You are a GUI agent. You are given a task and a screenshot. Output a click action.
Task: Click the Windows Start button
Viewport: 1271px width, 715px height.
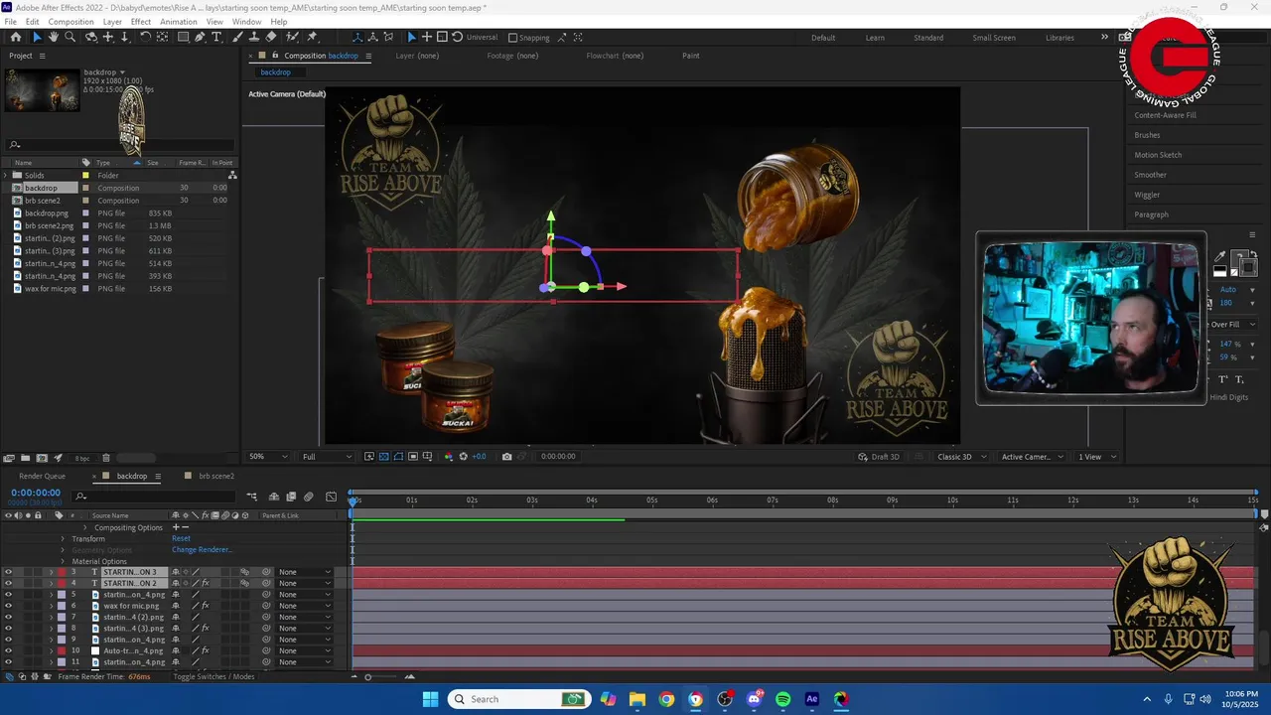[430, 699]
